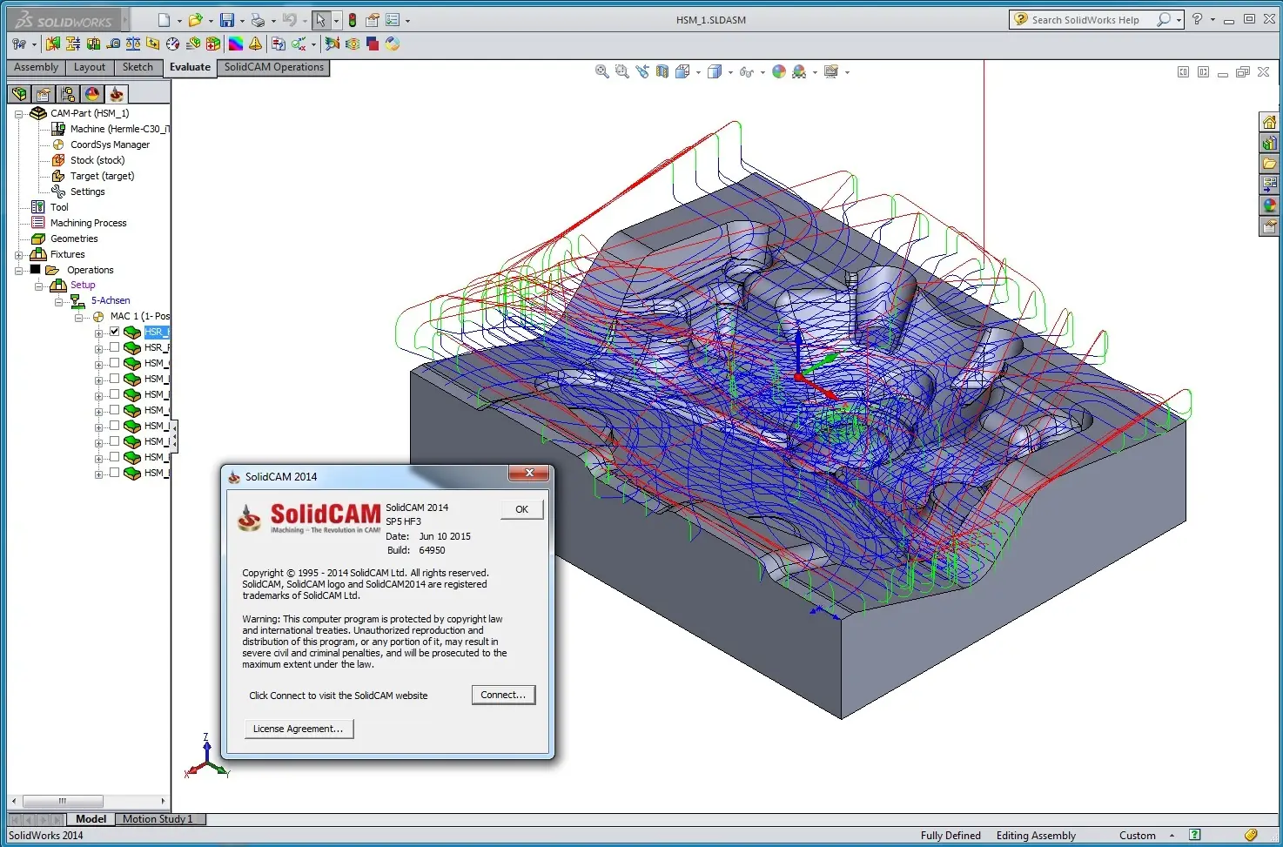
Task: Check the sixth operation HSM checkbox
Action: coord(114,410)
